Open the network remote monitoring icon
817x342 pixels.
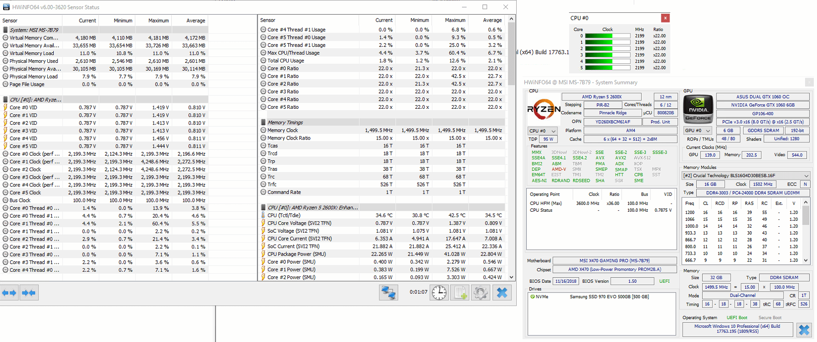[388, 292]
